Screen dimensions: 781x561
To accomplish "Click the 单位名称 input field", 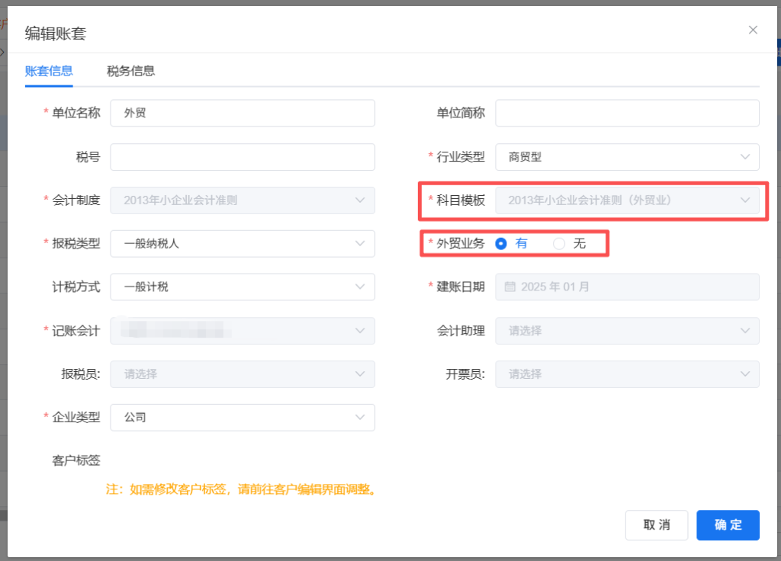I will 243,114.
